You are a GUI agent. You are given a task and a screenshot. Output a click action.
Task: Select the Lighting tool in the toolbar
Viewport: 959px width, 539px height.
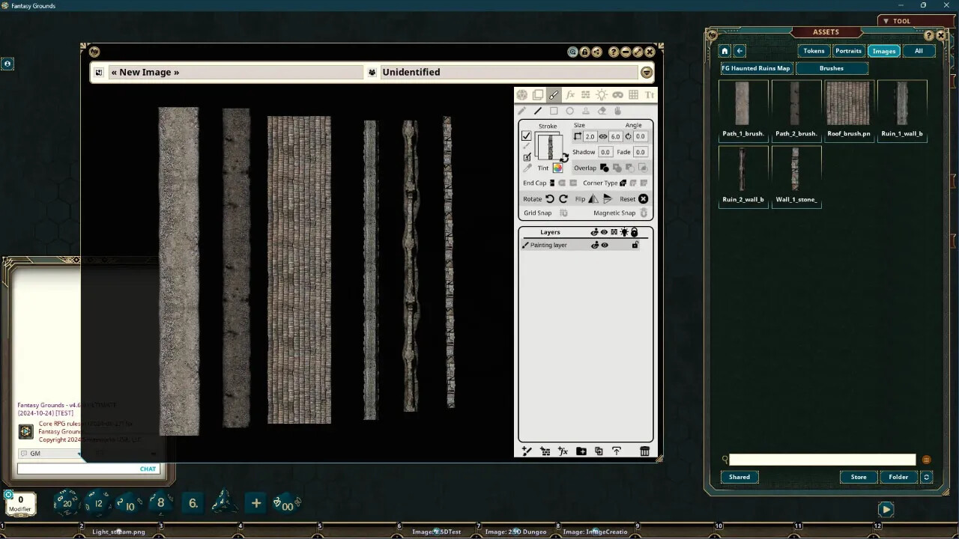click(602, 95)
